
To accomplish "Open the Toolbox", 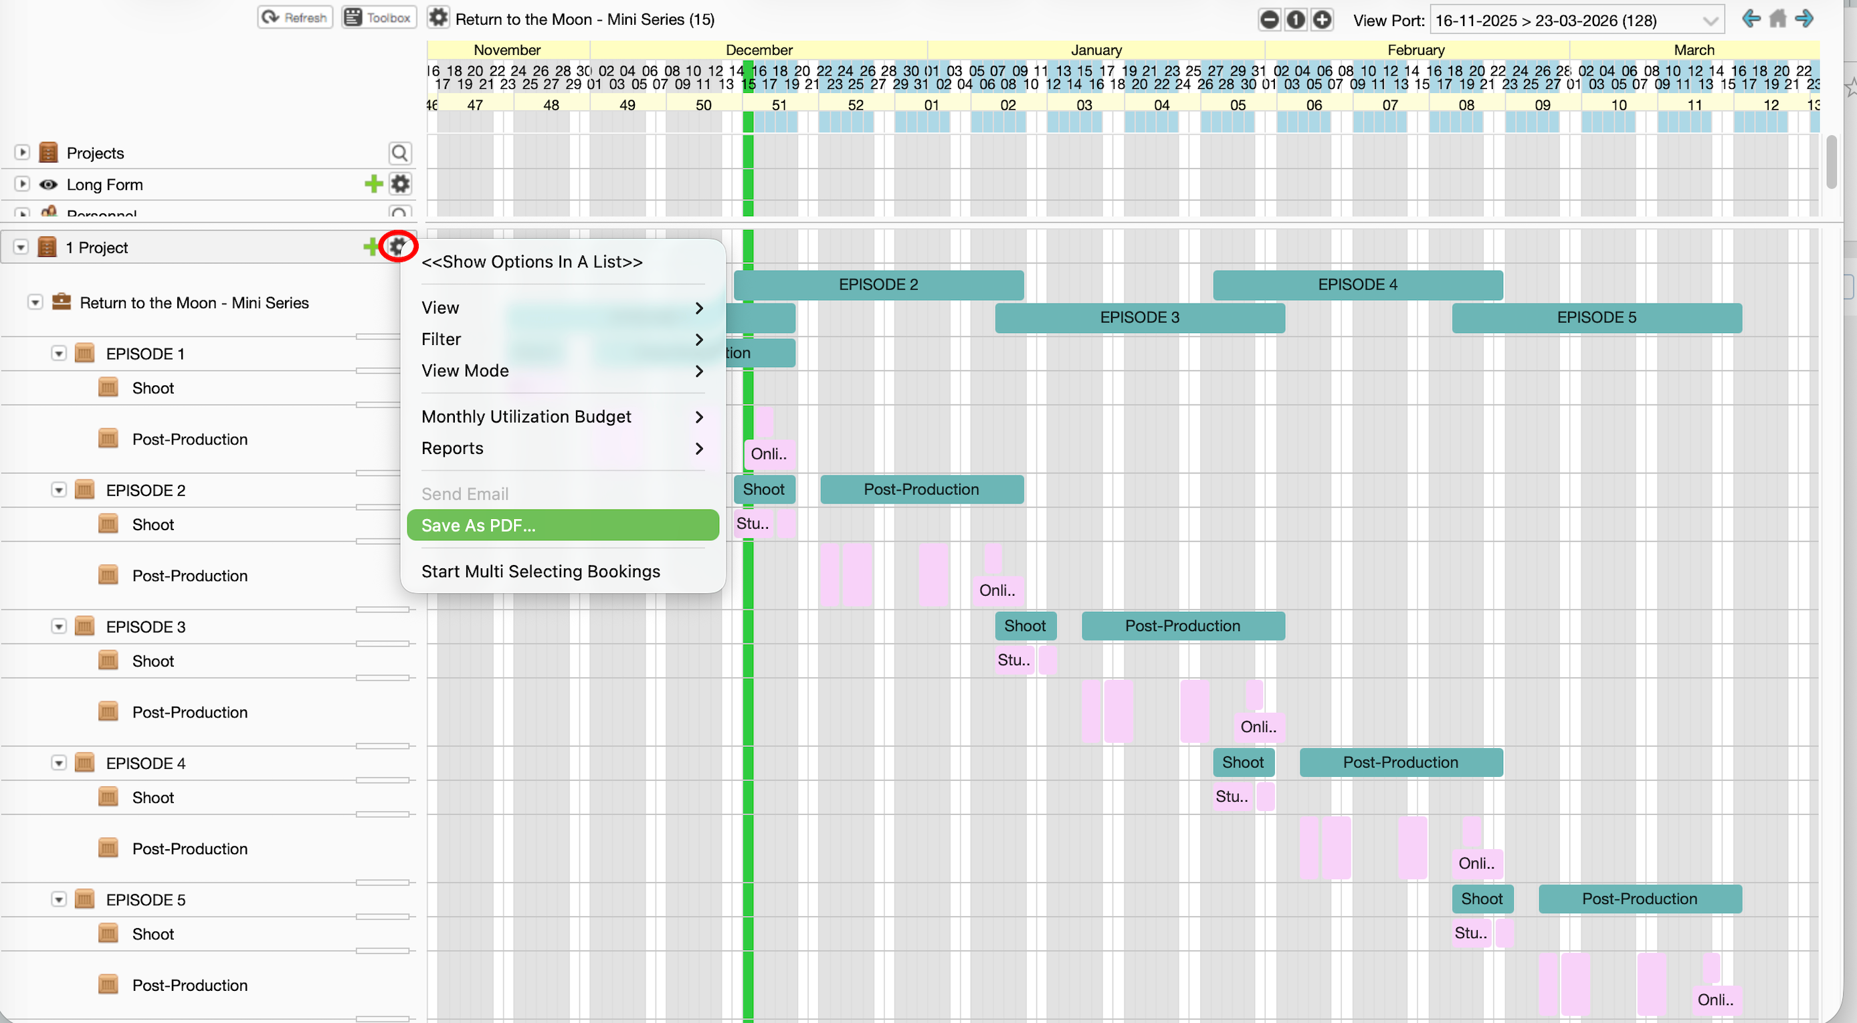I will [x=379, y=17].
